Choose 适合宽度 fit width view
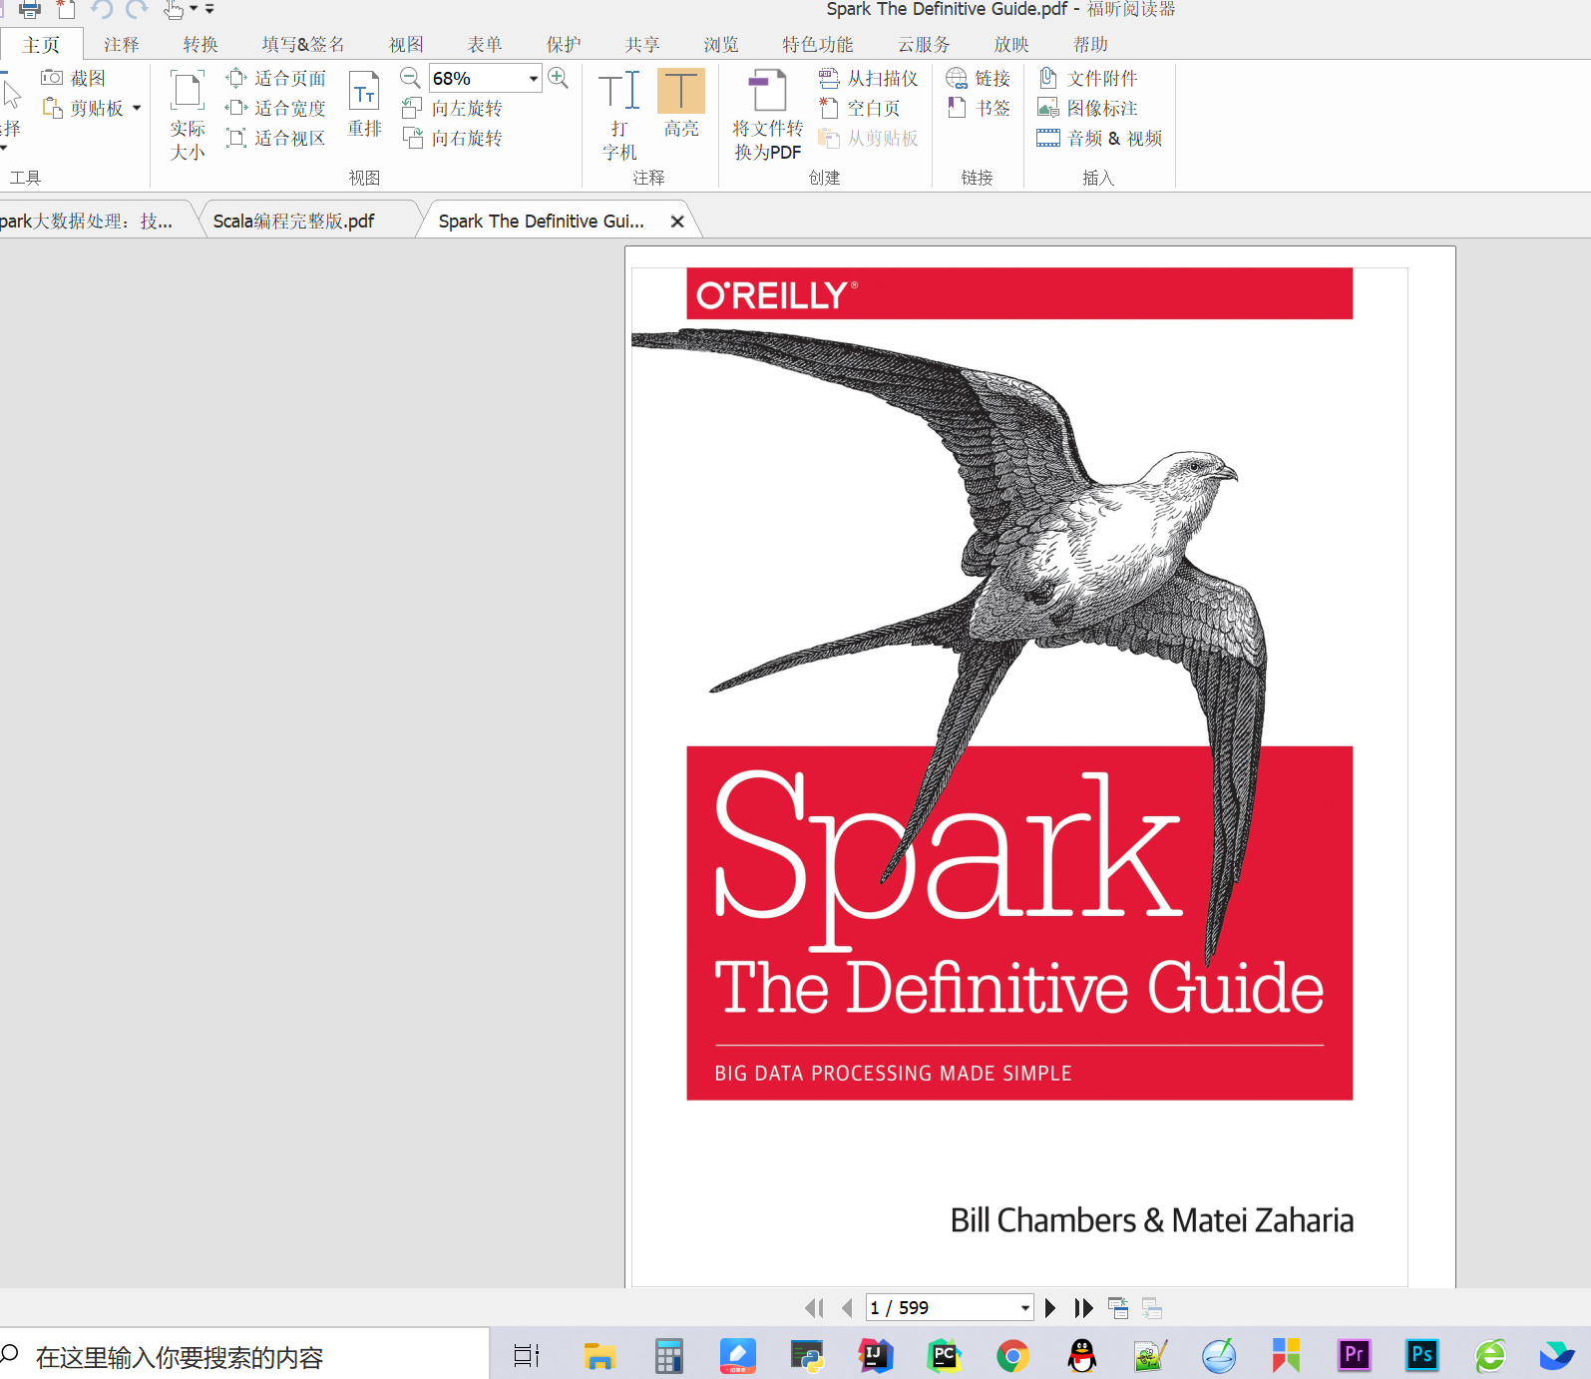This screenshot has height=1379, width=1591. pyautogui.click(x=276, y=108)
